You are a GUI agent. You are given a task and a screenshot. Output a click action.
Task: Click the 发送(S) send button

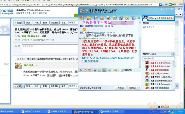click(x=132, y=88)
